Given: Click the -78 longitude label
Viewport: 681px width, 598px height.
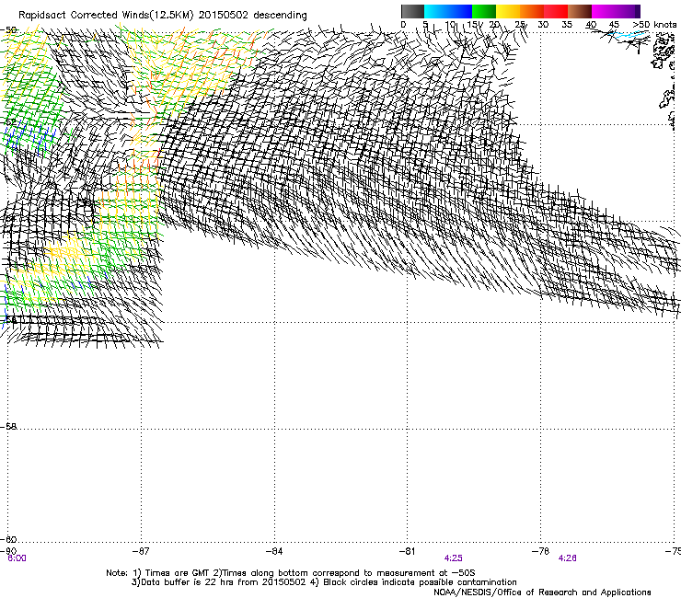Looking at the screenshot, I should tap(540, 551).
